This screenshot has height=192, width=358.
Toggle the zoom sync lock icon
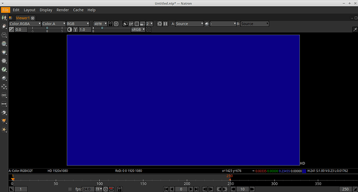click(111, 24)
